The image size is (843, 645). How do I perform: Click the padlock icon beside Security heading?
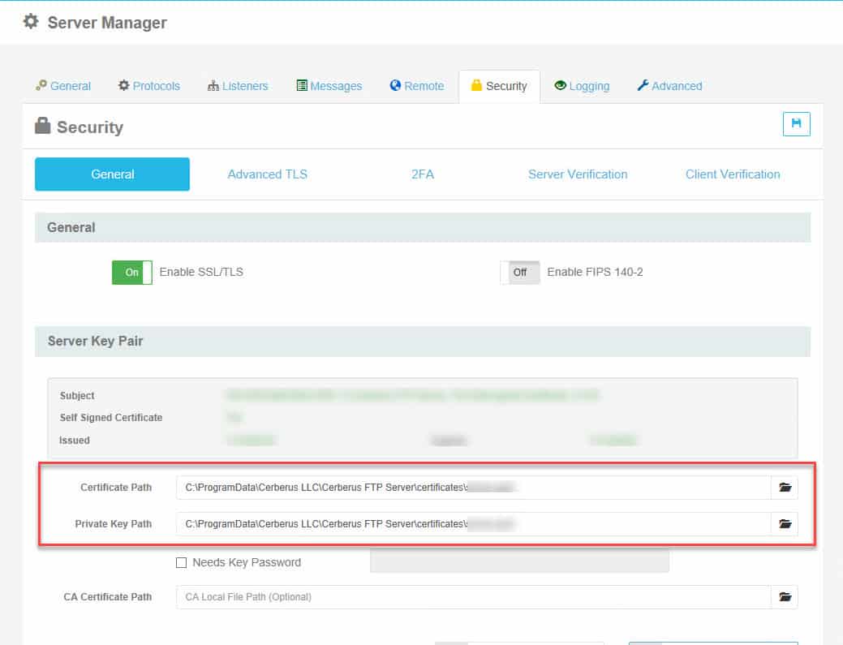[x=42, y=127]
